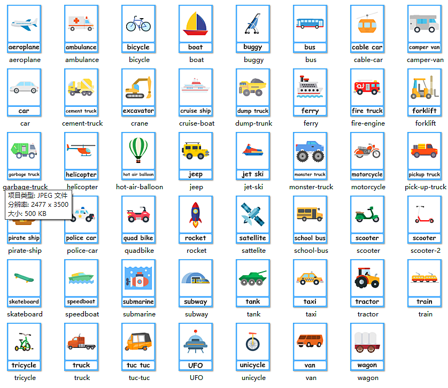Select the tractor flashcard thumbnail
The height and width of the screenshot is (388, 448).
pyautogui.click(x=367, y=283)
